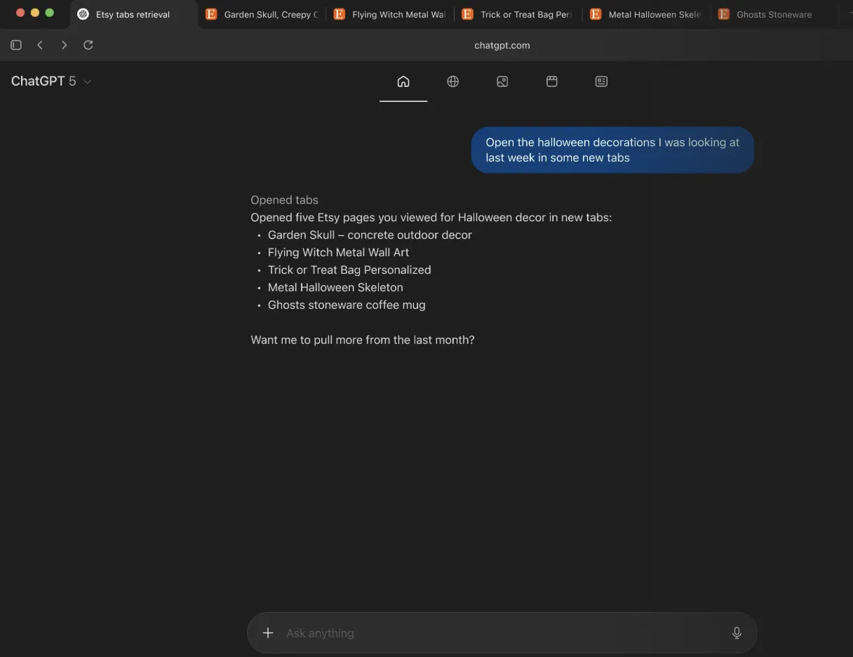Open the news card icon
This screenshot has height=657, width=853.
click(x=601, y=81)
